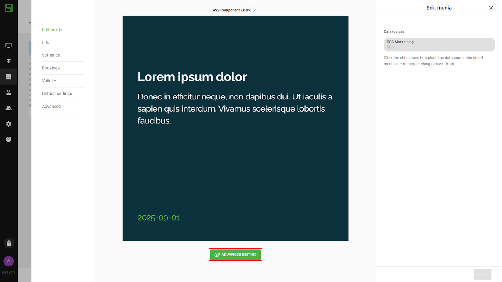Open the Validity tab

[x=49, y=81]
